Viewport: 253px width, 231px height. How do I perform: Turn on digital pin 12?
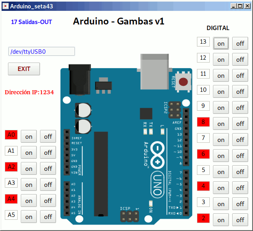click(x=221, y=59)
